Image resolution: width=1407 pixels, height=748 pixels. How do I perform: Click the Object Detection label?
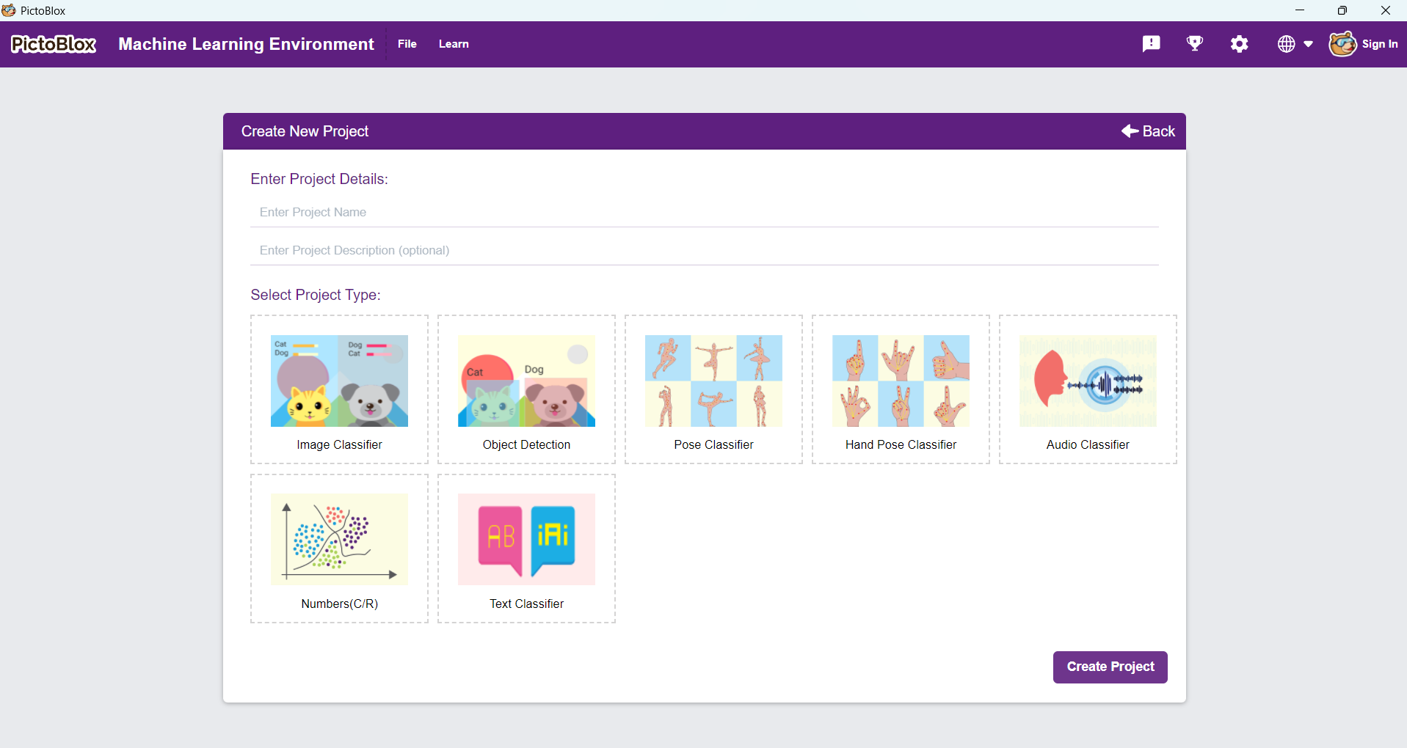(x=526, y=445)
